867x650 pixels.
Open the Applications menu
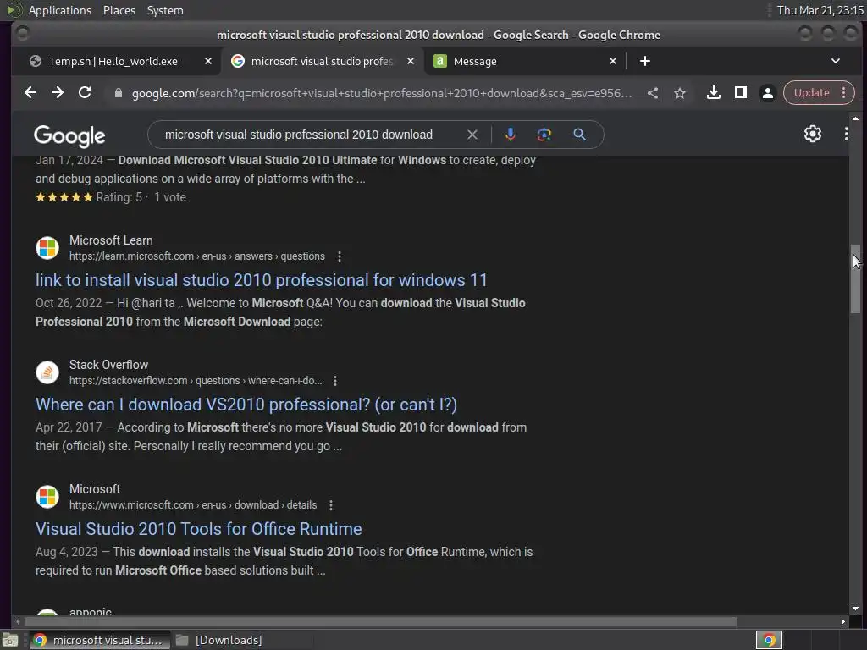(x=60, y=10)
